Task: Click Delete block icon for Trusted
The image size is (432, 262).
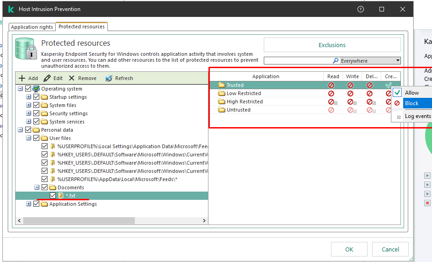Action: (x=370, y=85)
